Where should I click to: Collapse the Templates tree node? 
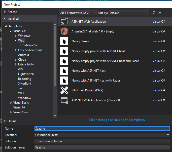point(6,26)
